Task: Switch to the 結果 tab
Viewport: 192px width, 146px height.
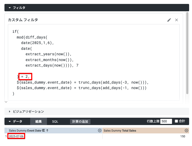Action: click(39, 121)
